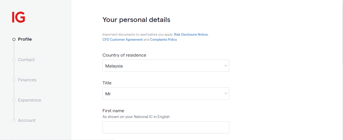Go to the Account step

(x=27, y=120)
